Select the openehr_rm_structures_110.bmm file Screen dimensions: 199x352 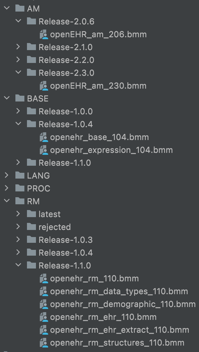pyautogui.click(x=117, y=343)
